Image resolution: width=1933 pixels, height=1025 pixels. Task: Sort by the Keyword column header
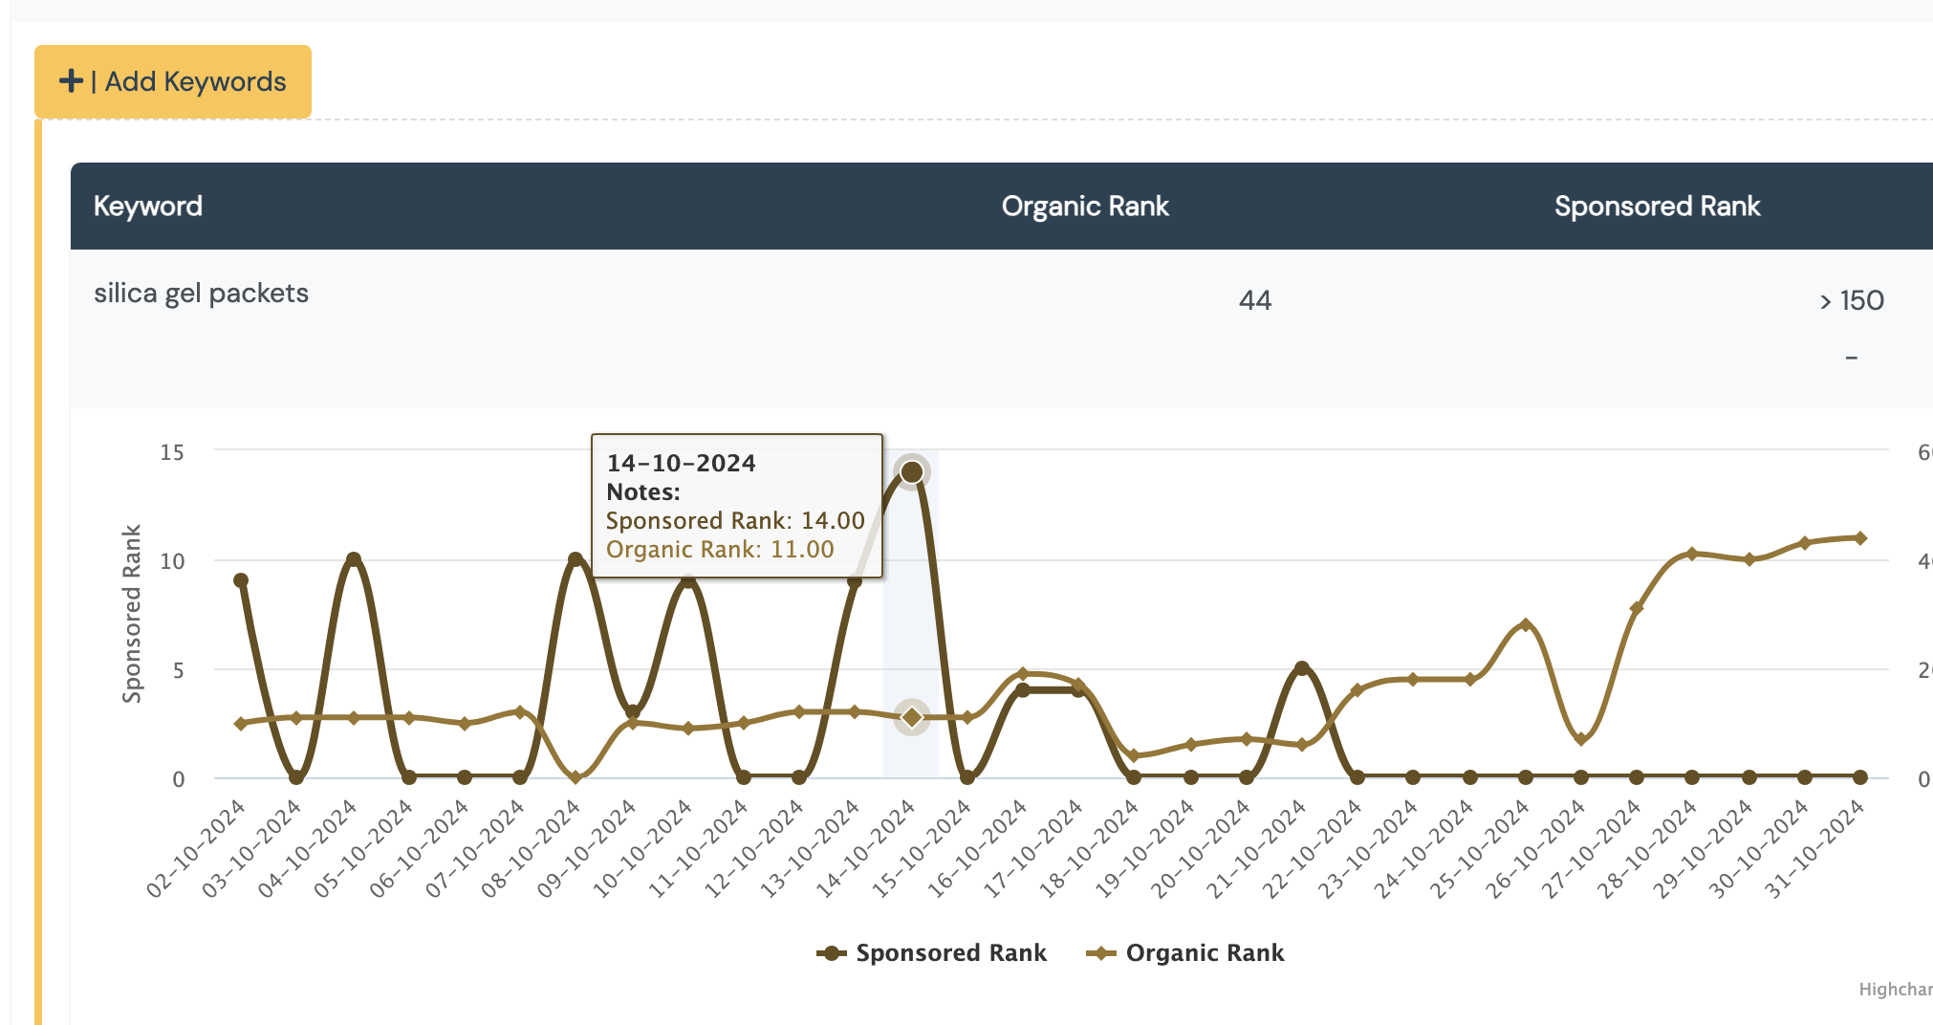(x=148, y=207)
